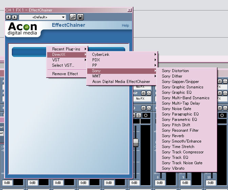Expand the WMT plug-in submenu
The height and width of the screenshot is (190, 228).
(122, 76)
